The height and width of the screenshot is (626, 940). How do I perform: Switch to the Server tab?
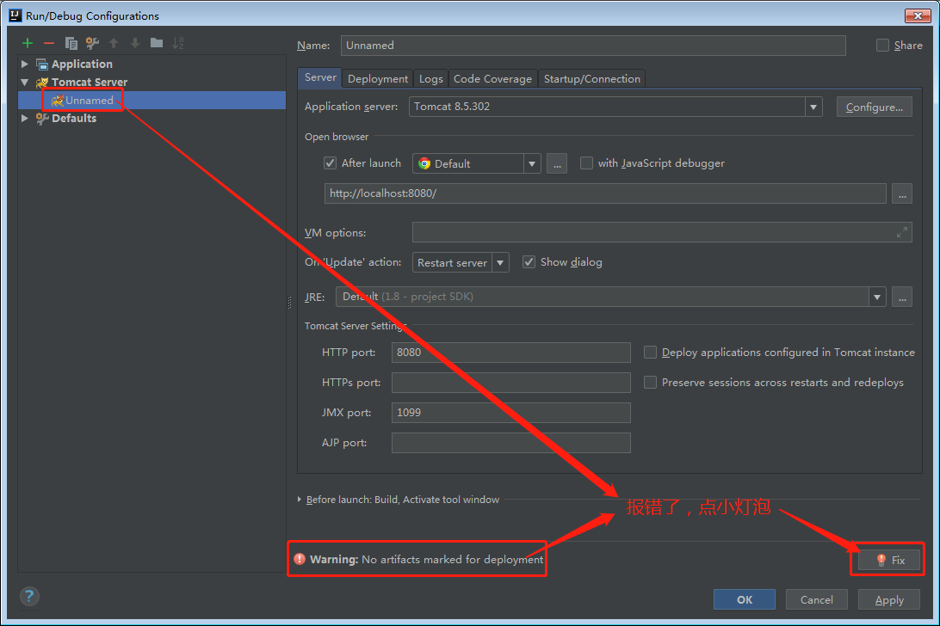pos(320,77)
